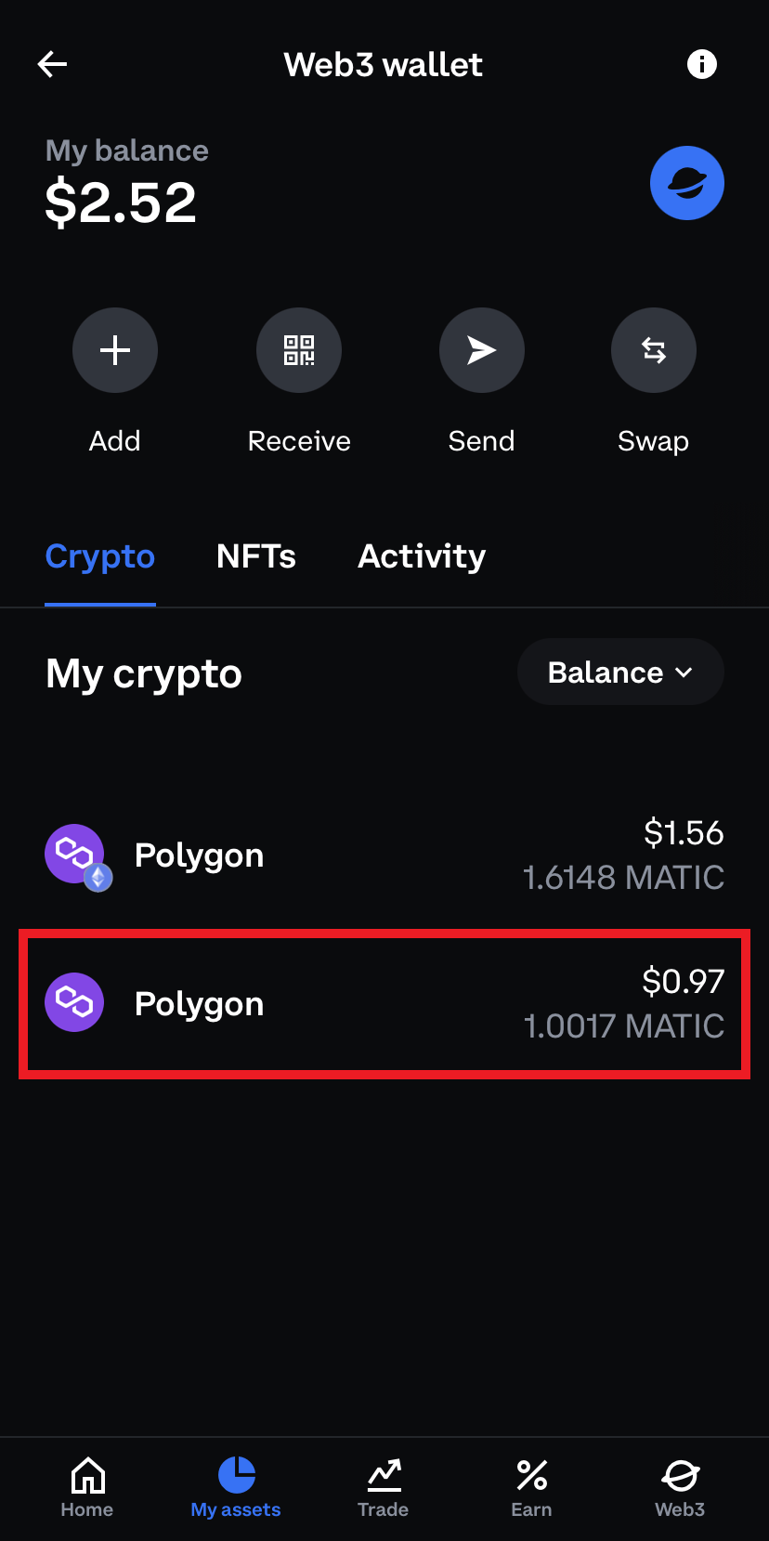The height and width of the screenshot is (1541, 769).
Task: Tap the Send paper plane icon
Action: 481,350
